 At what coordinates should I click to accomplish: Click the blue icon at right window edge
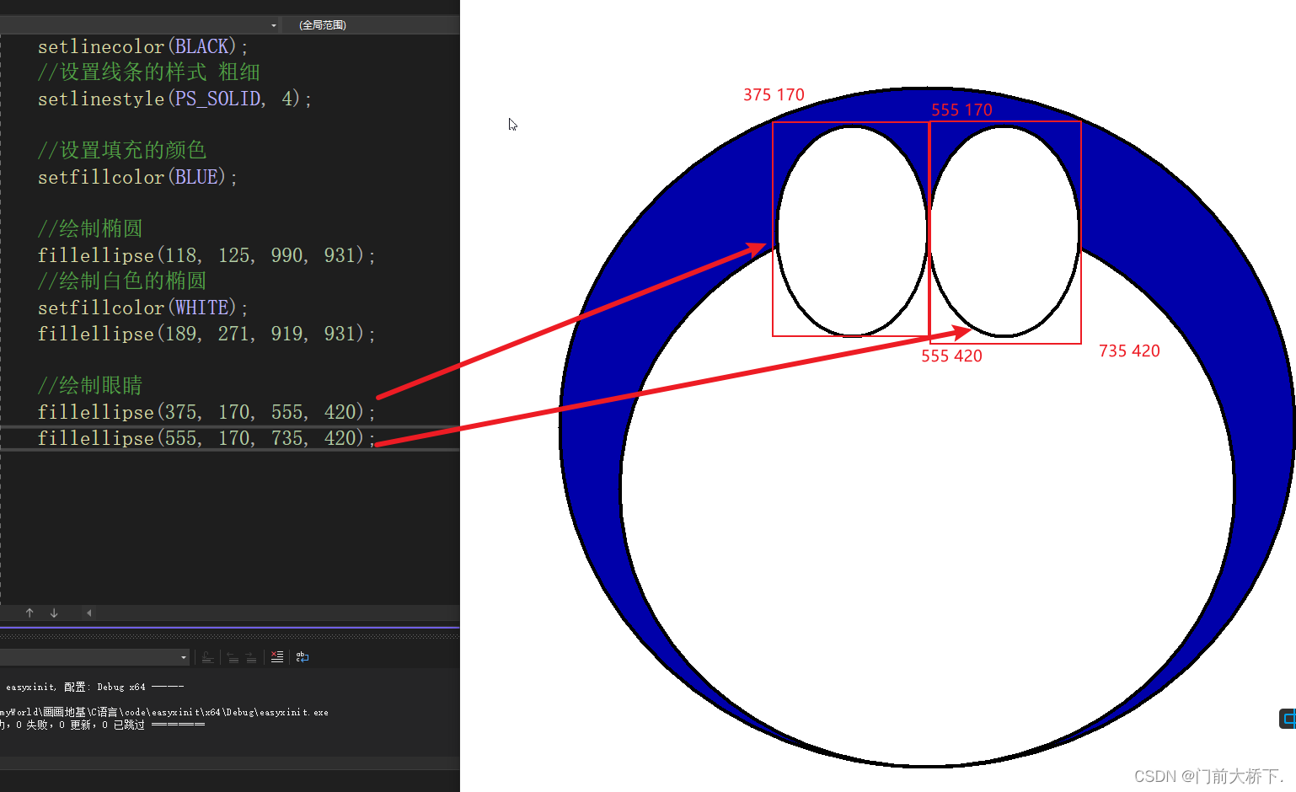1288,719
